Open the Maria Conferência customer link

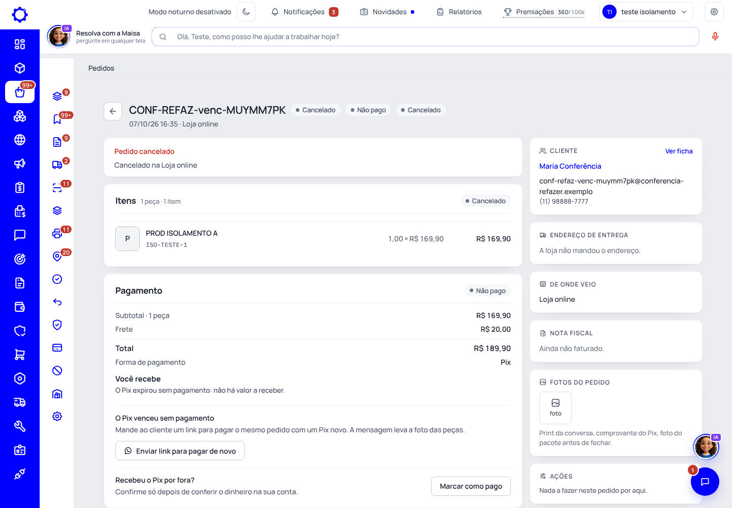pyautogui.click(x=570, y=166)
